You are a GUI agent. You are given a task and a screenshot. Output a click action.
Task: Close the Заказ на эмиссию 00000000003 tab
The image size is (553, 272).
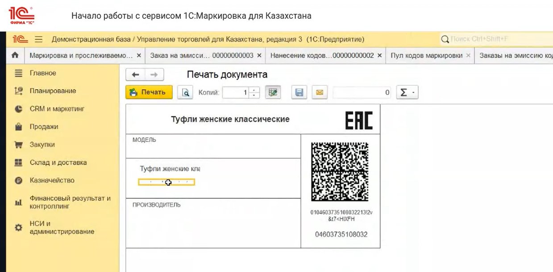pos(260,56)
